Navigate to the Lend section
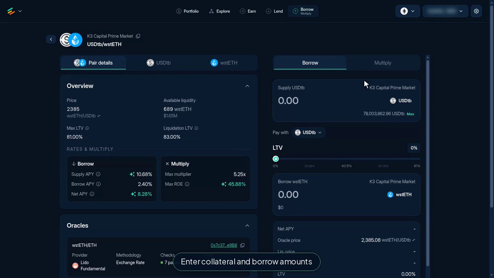494x278 pixels. (274, 11)
